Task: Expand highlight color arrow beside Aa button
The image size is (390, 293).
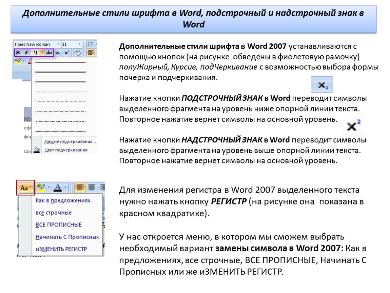Action: coord(49,187)
